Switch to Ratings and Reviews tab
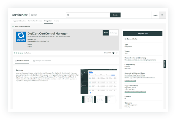176x120 pixels. click(x=42, y=61)
